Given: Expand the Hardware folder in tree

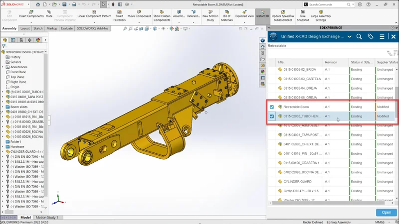Looking at the screenshot, I should click(3, 146).
